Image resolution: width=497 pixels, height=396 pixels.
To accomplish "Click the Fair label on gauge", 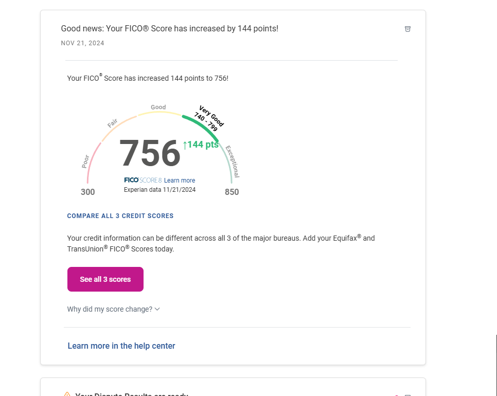I will tap(113, 123).
